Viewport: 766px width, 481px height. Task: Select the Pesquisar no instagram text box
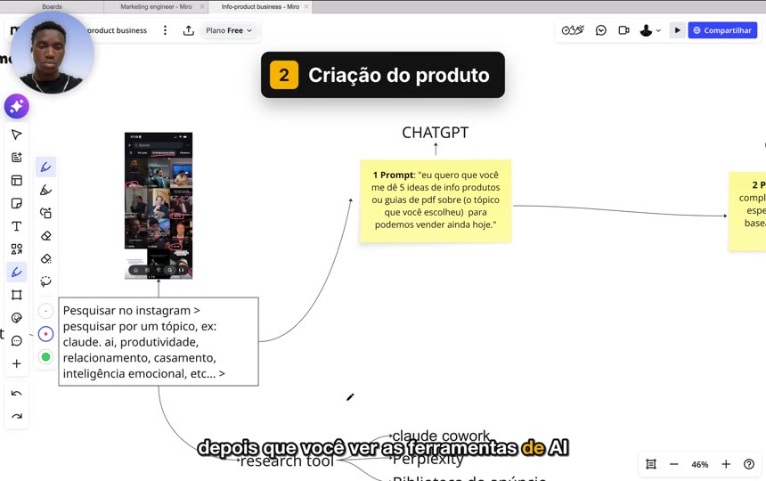159,341
